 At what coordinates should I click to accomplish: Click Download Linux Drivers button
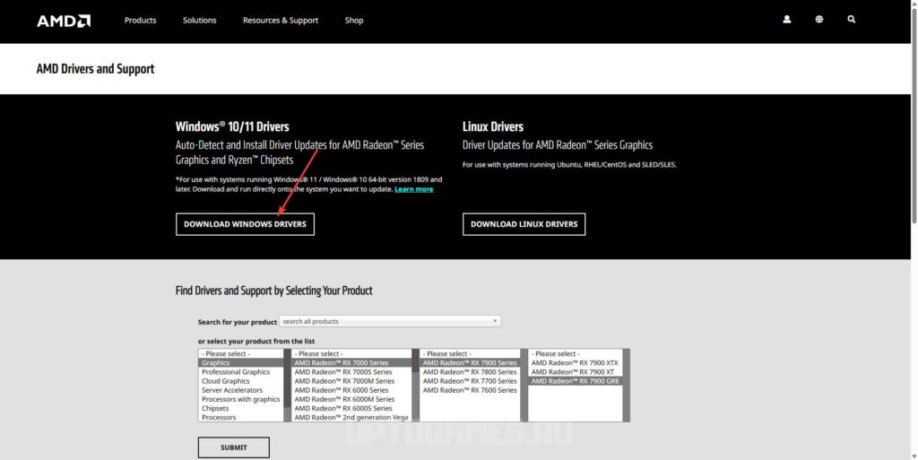point(524,224)
